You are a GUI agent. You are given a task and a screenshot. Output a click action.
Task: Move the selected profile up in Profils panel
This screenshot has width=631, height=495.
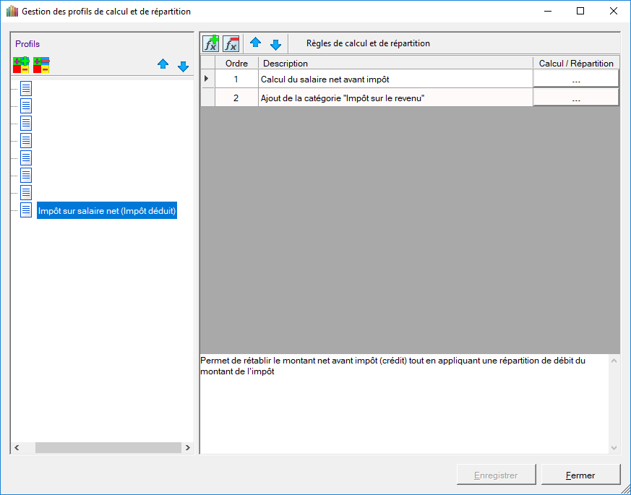coord(163,65)
